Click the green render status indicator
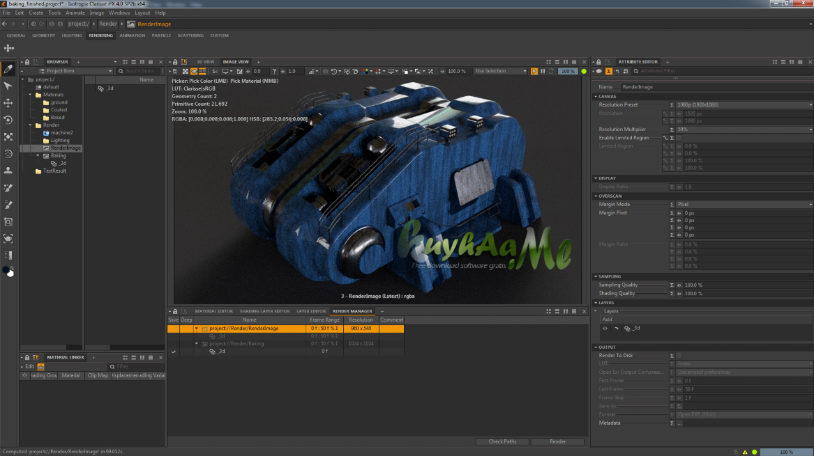Screen dimensions: 814x456 [x=584, y=71]
